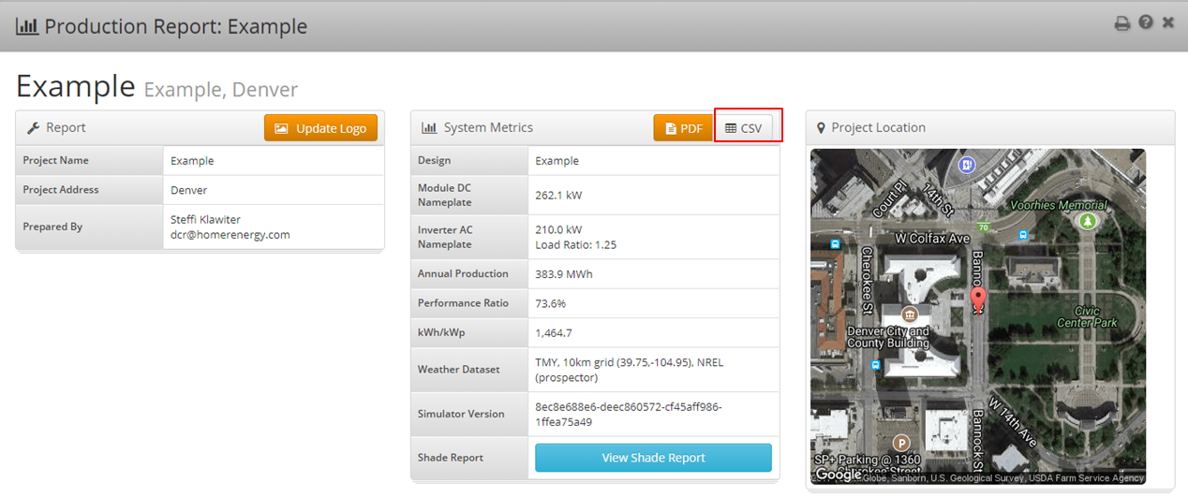The image size is (1188, 497).
Task: Click the dcr@homerenergy.com email address
Action: coord(230,235)
